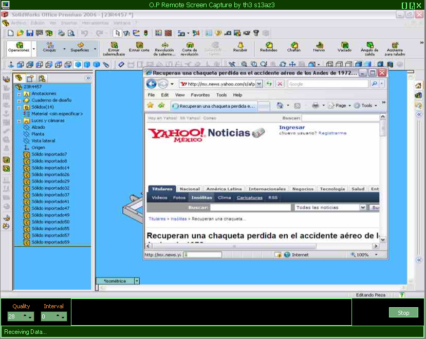Click the Revolución de saliente tool
Image resolution: width=426 pixels, height=339 pixels.
click(164, 49)
